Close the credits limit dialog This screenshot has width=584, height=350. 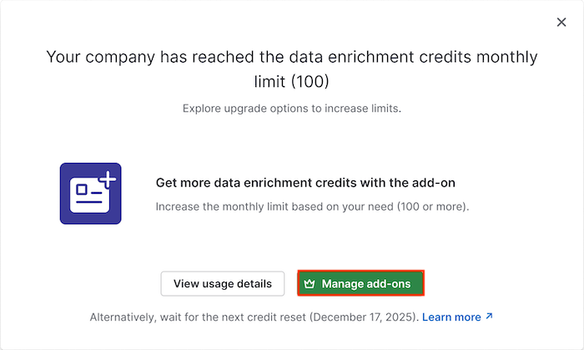(561, 23)
